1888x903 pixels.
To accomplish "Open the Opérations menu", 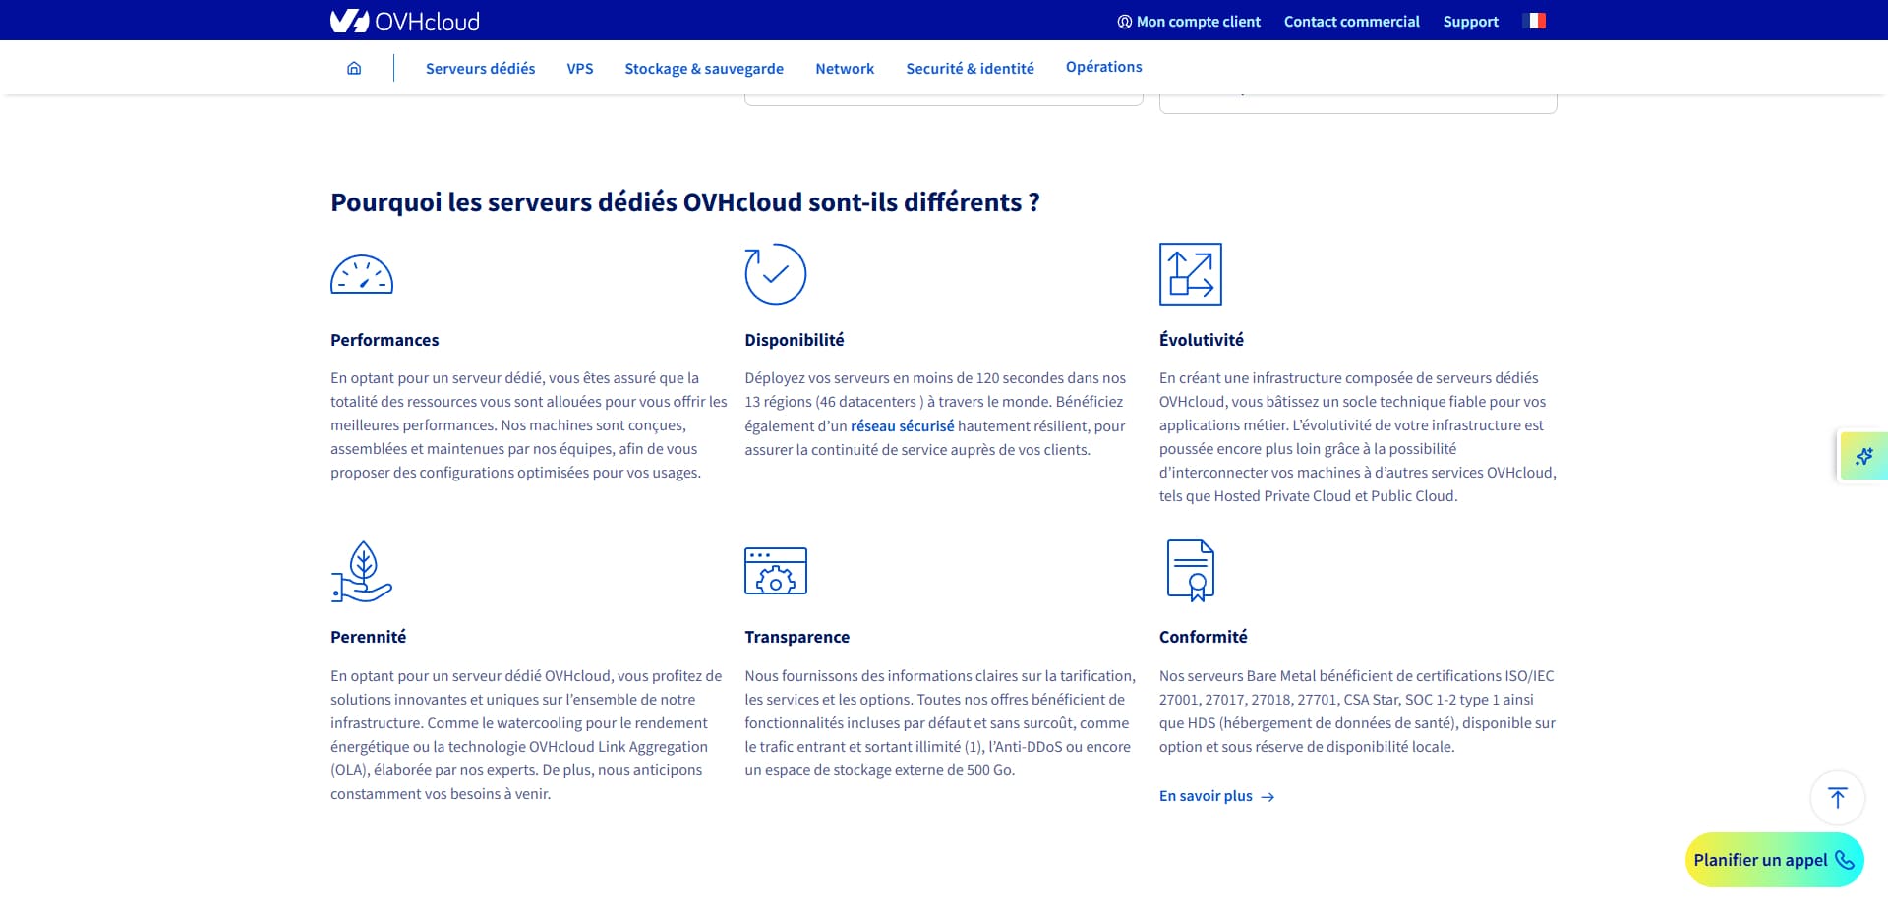I will point(1104,67).
